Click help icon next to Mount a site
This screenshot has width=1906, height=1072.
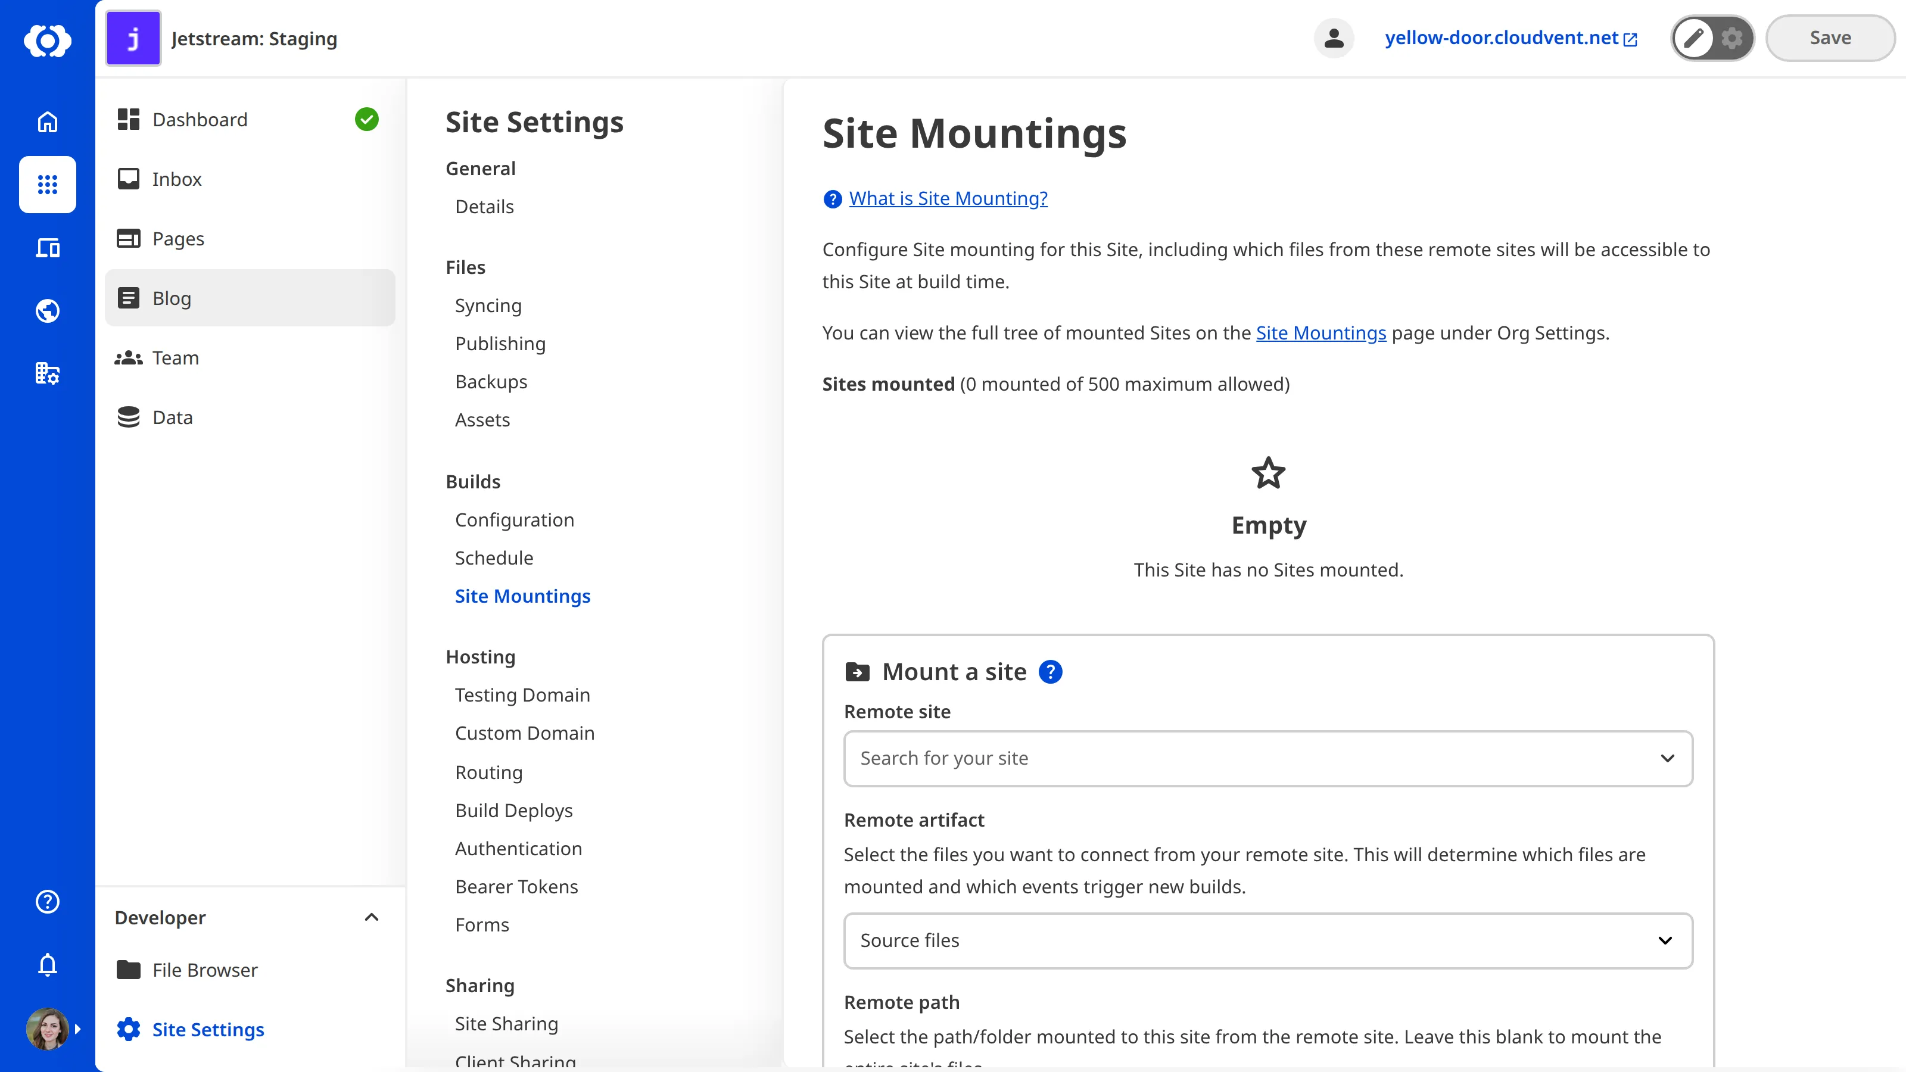[1050, 672]
